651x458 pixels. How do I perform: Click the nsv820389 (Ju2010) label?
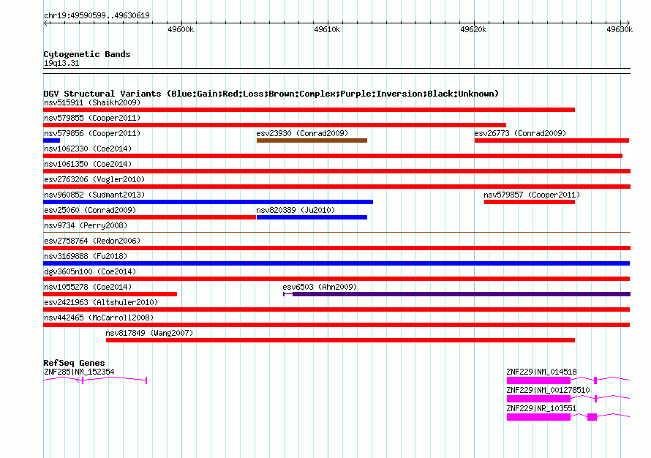pyautogui.click(x=296, y=210)
